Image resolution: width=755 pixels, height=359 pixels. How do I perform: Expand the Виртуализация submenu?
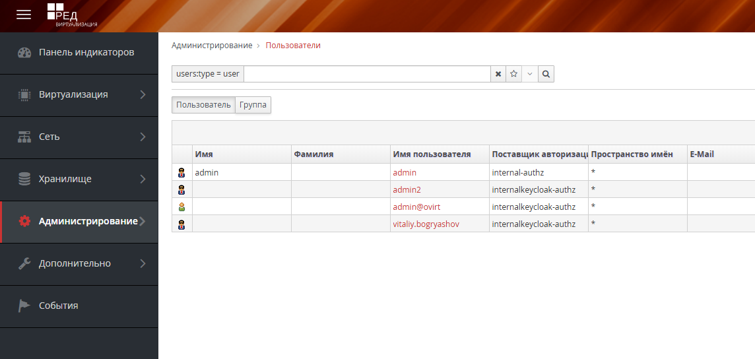coord(79,95)
